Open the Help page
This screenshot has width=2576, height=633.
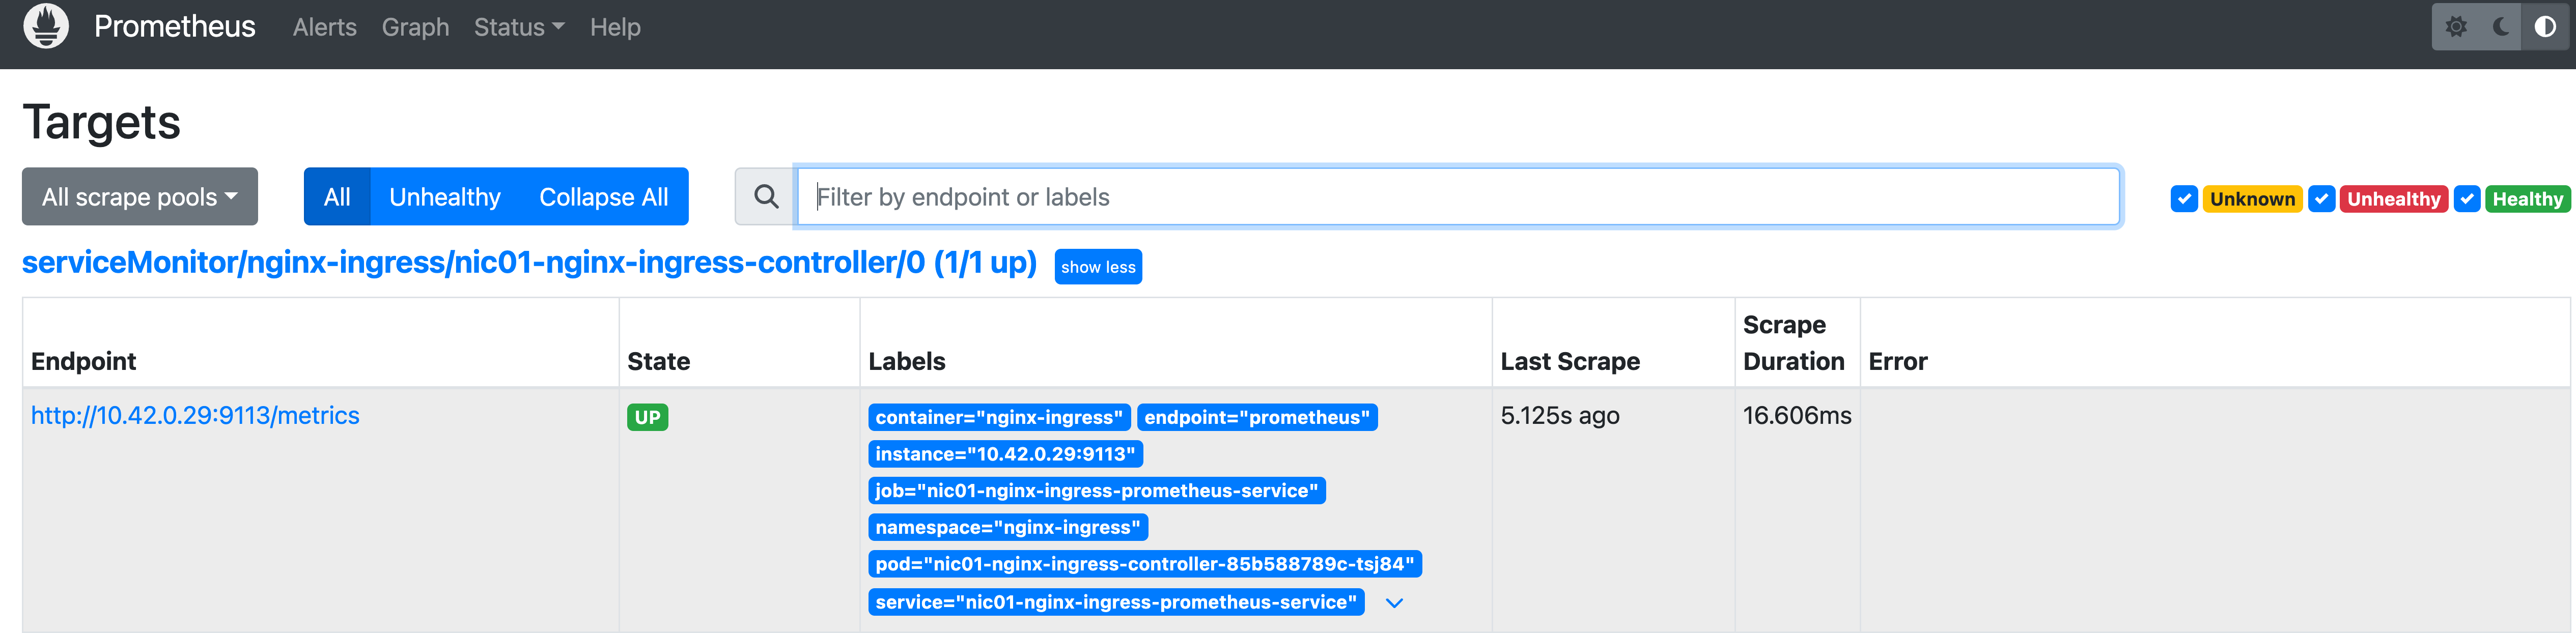[x=615, y=27]
